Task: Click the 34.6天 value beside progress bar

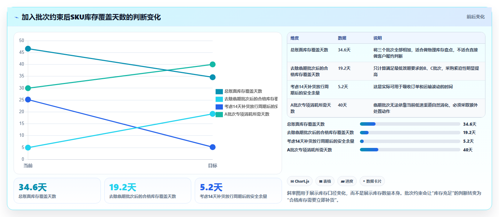Action: pyautogui.click(x=470, y=124)
